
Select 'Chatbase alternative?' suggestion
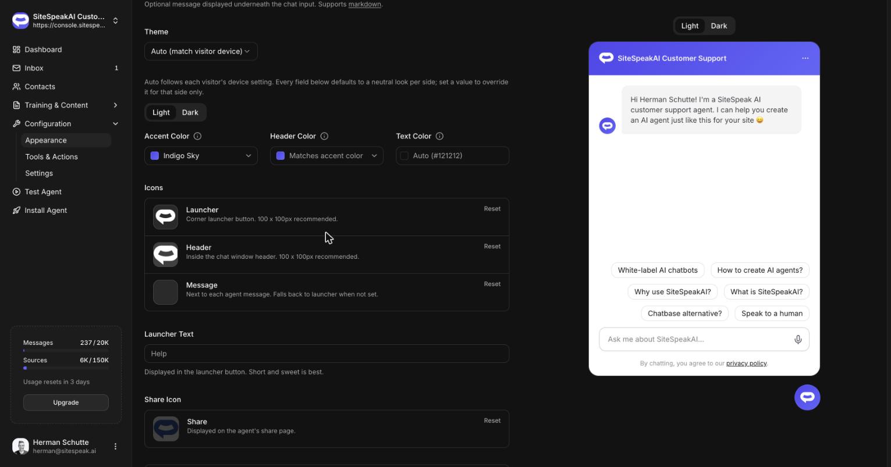pyautogui.click(x=685, y=313)
